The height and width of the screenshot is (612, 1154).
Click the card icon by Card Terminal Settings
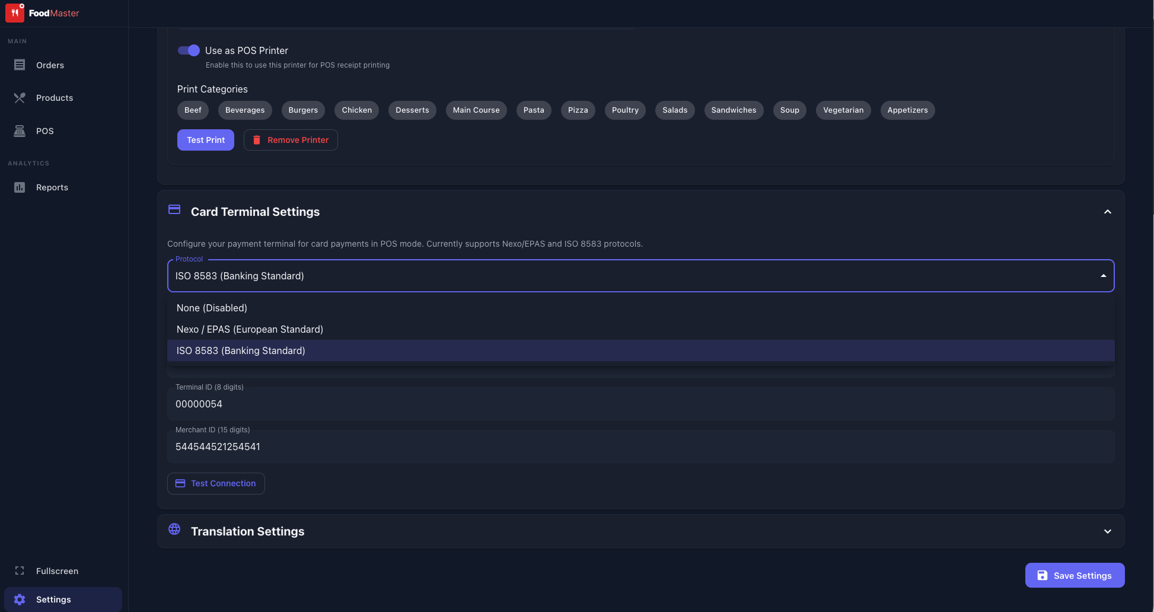point(174,209)
